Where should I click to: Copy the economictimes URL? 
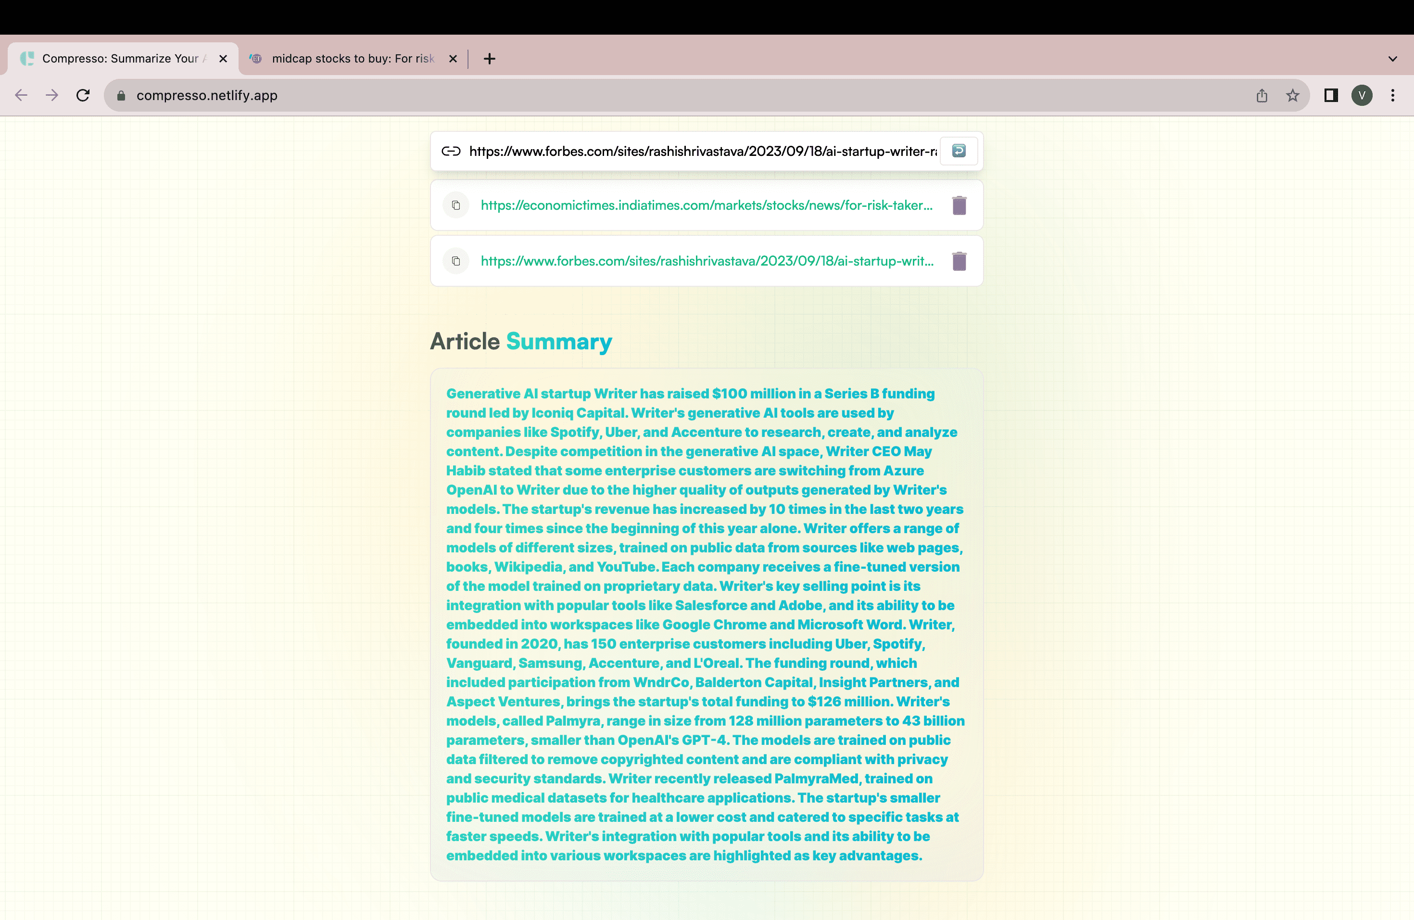pyautogui.click(x=455, y=205)
